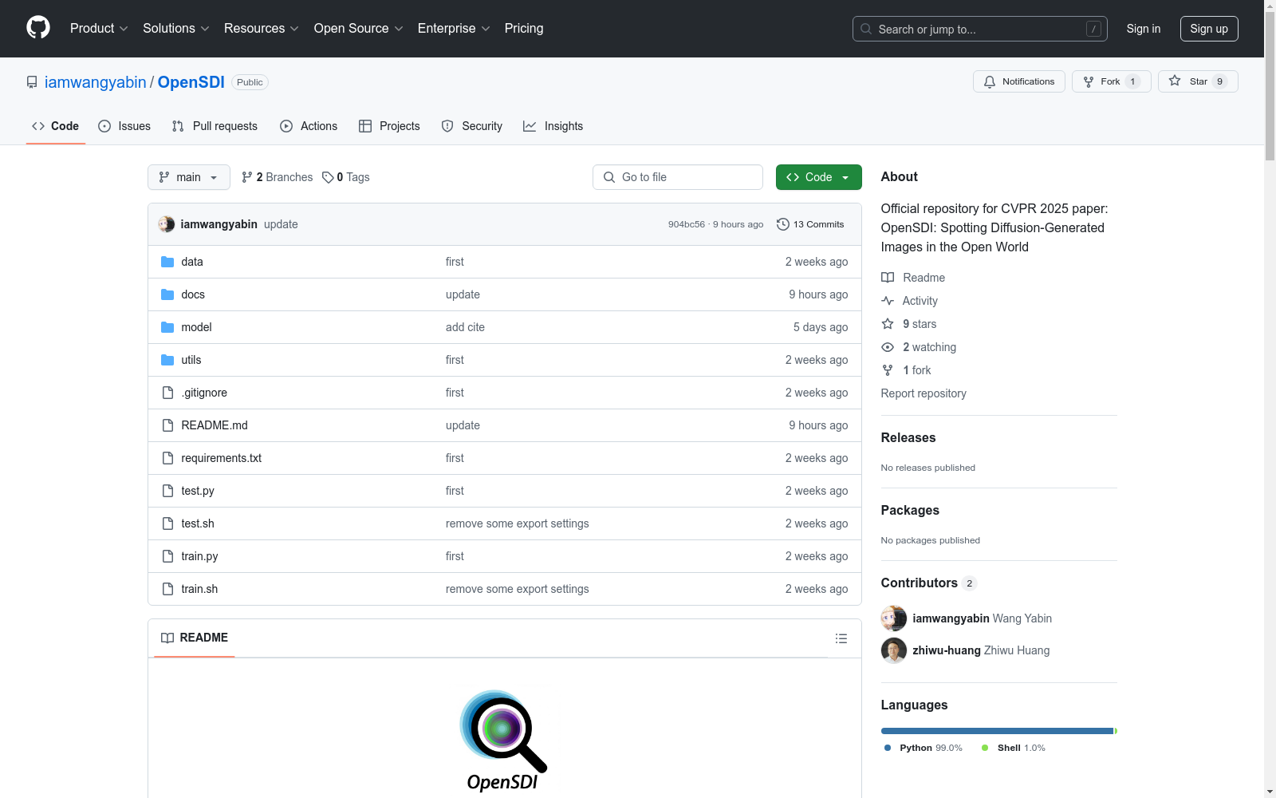Screen dimensions: 1276x798
Task: Open the Contributors heading link
Action: pyautogui.click(x=929, y=583)
